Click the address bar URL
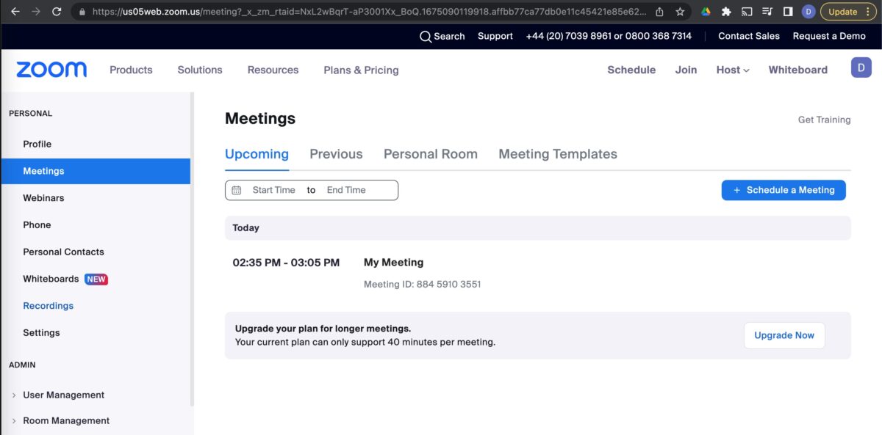The image size is (882, 435). (370, 12)
